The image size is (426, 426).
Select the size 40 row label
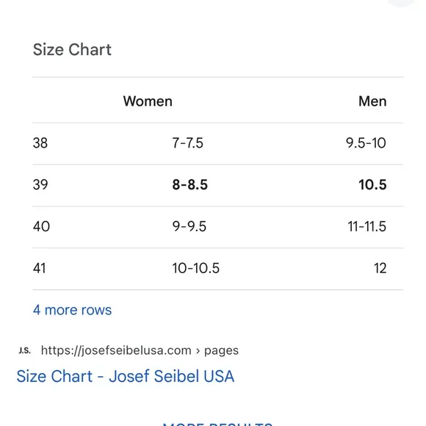pos(41,226)
